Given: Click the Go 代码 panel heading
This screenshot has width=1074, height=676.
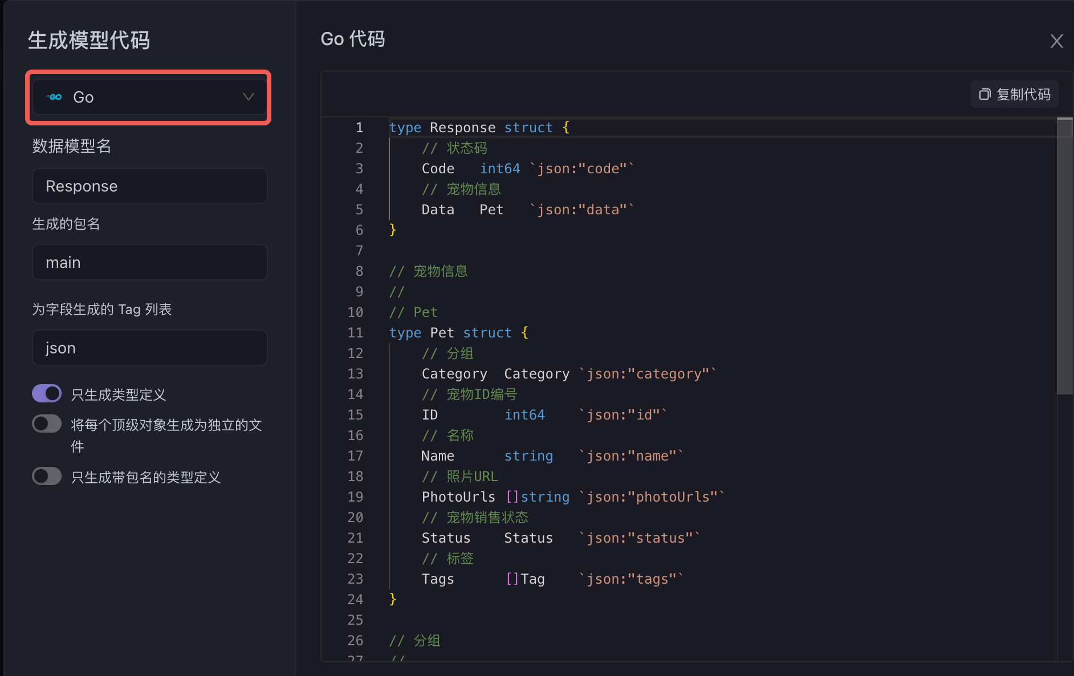Looking at the screenshot, I should 353,39.
